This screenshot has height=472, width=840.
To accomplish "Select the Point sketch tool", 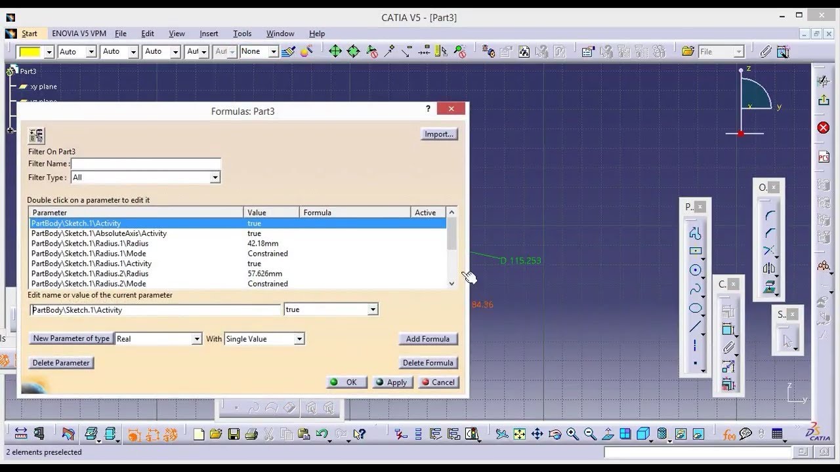I will (x=695, y=363).
